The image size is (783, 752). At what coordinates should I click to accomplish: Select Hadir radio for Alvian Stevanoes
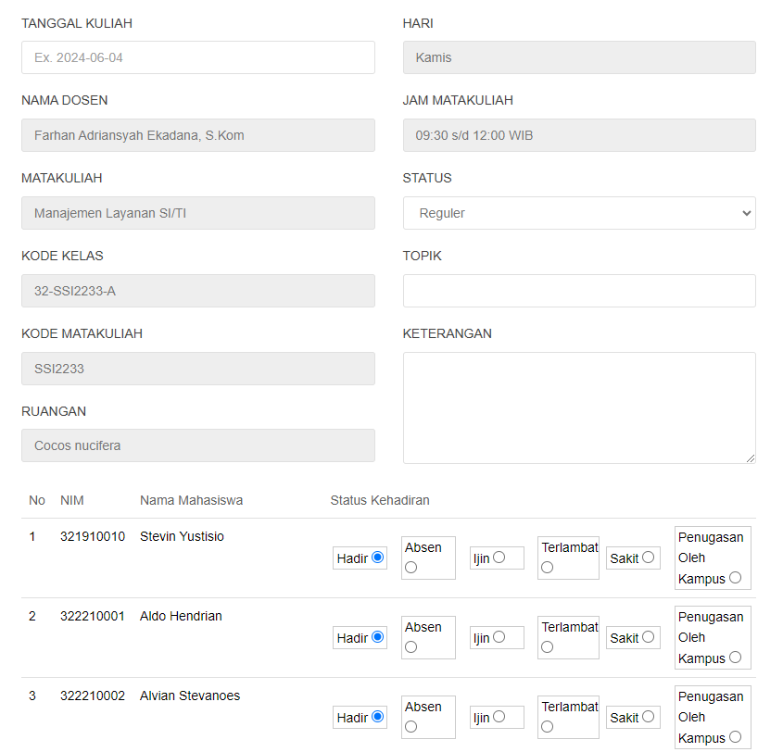[x=378, y=717]
